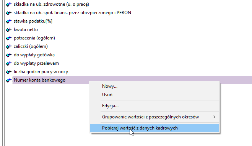
Task: Click the icon beside składka na ub. zdrowotne
Action: pos(9,4)
